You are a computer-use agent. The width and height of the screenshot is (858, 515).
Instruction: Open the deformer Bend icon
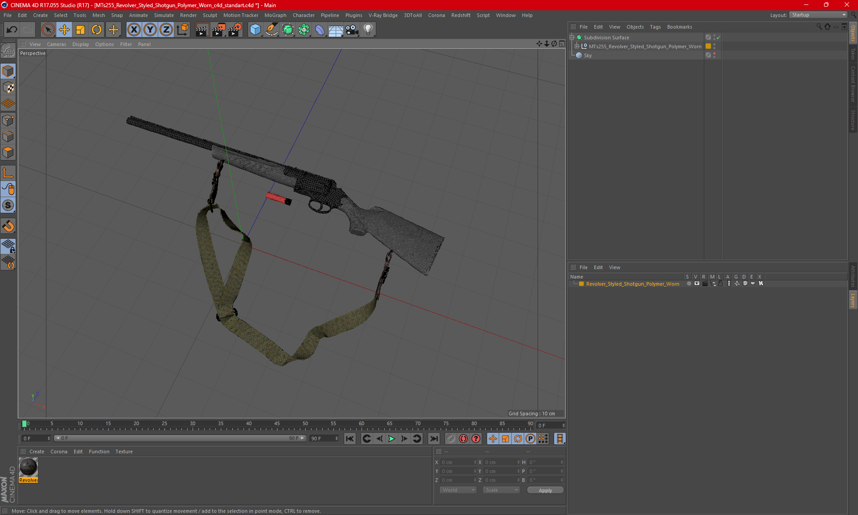(x=320, y=30)
